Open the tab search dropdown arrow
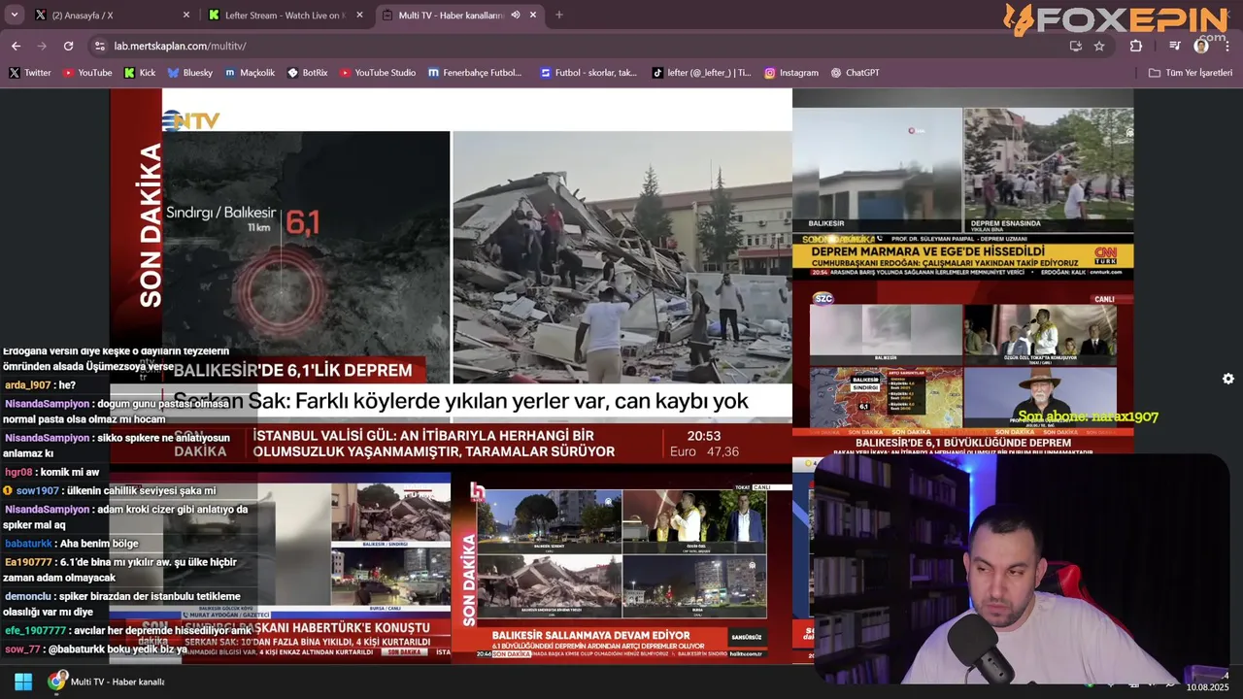This screenshot has width=1243, height=699. pyautogui.click(x=14, y=15)
